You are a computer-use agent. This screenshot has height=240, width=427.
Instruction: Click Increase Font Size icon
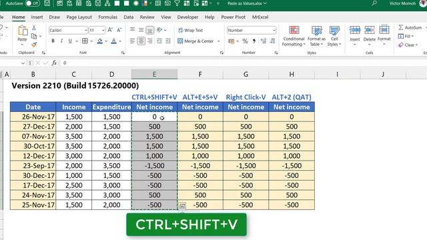point(110,30)
